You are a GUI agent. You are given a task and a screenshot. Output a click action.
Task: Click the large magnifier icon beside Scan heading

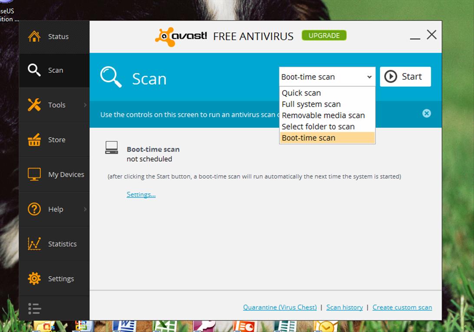[x=111, y=77]
